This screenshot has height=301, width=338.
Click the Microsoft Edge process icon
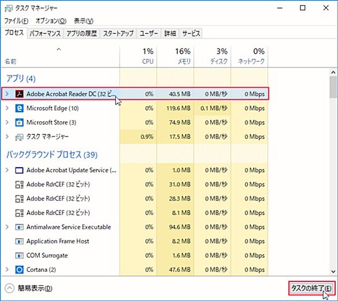pos(19,108)
